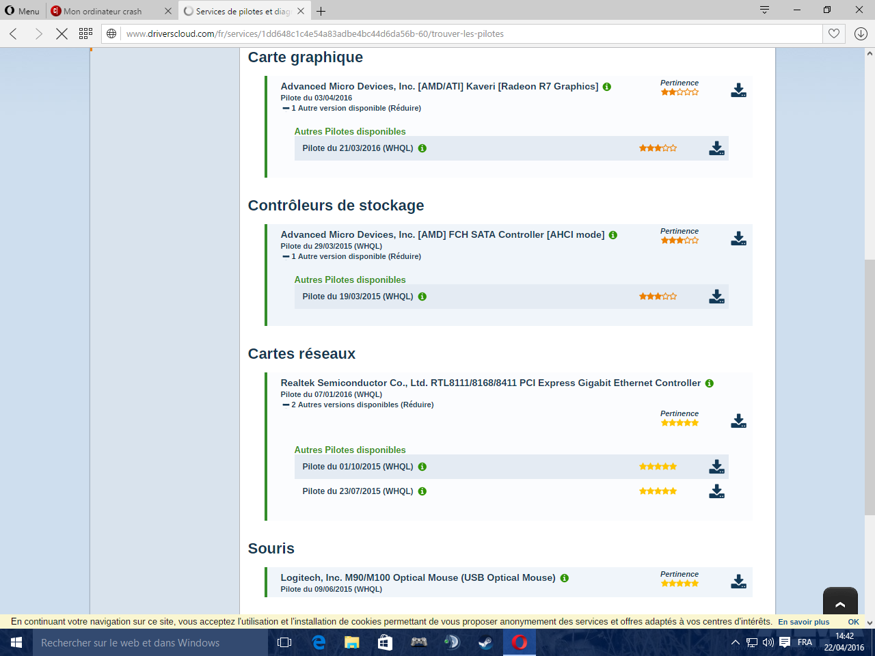875x656 pixels.
Task: Click the browser forward arrow
Action: click(38, 33)
